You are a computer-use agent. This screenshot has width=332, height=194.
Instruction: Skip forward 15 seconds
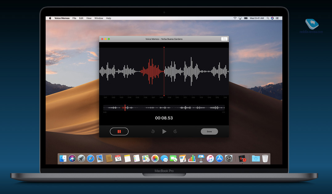pyautogui.click(x=175, y=131)
